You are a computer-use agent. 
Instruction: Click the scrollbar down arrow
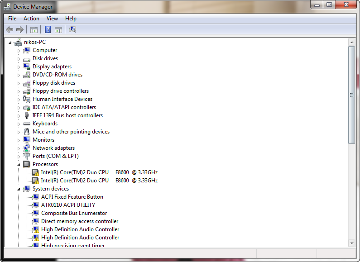pyautogui.click(x=351, y=243)
